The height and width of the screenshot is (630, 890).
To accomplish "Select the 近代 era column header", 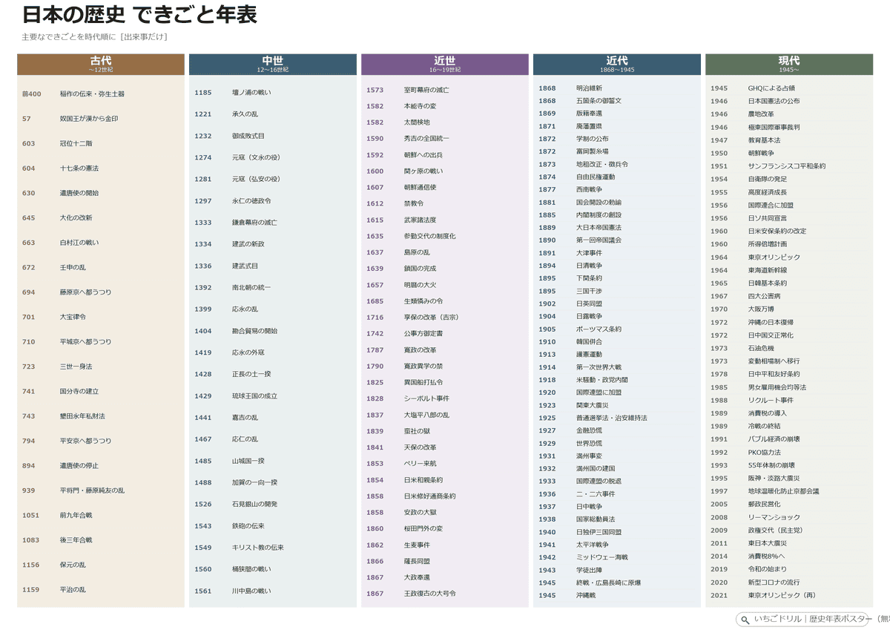I will tap(617, 65).
